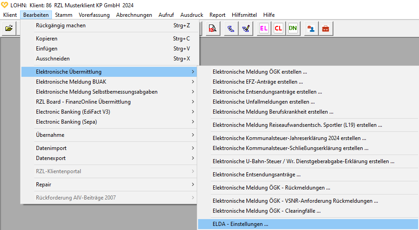The image size is (419, 230).
Task: Open the pink EL toolbar button
Action: click(x=264, y=28)
